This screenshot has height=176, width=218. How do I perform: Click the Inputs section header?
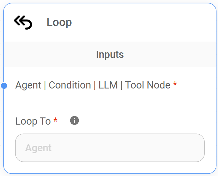110,54
